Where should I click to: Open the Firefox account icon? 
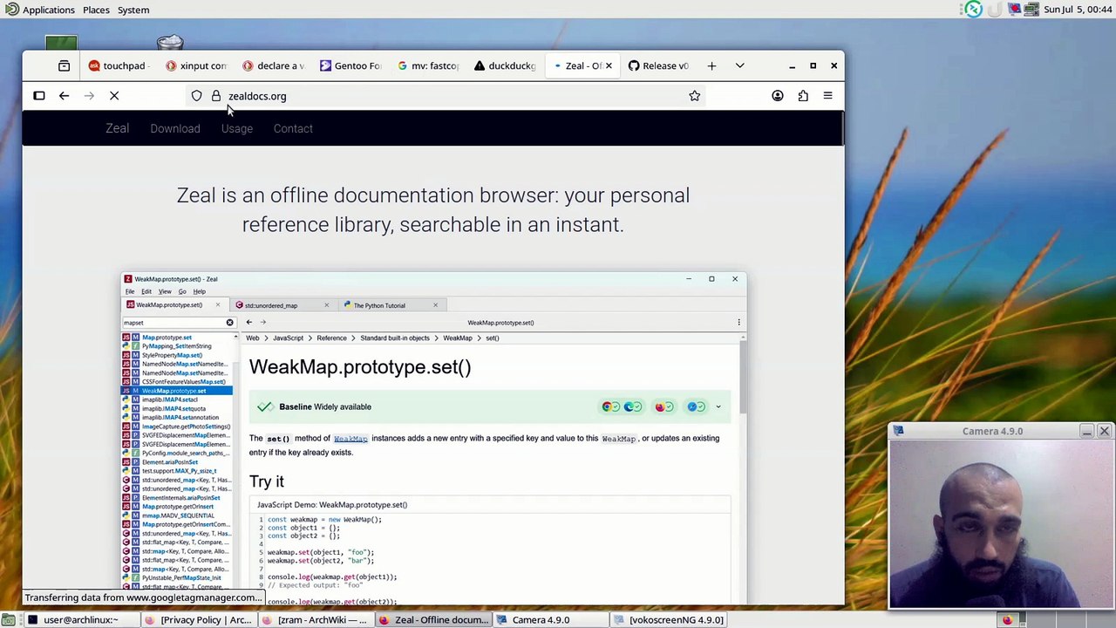pyautogui.click(x=778, y=96)
